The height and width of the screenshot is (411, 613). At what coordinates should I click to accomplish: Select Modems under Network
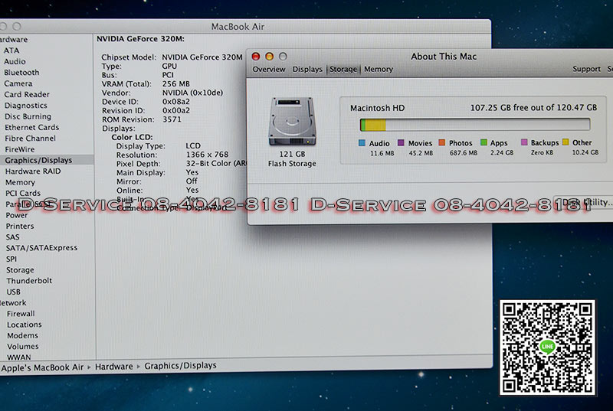tap(23, 335)
